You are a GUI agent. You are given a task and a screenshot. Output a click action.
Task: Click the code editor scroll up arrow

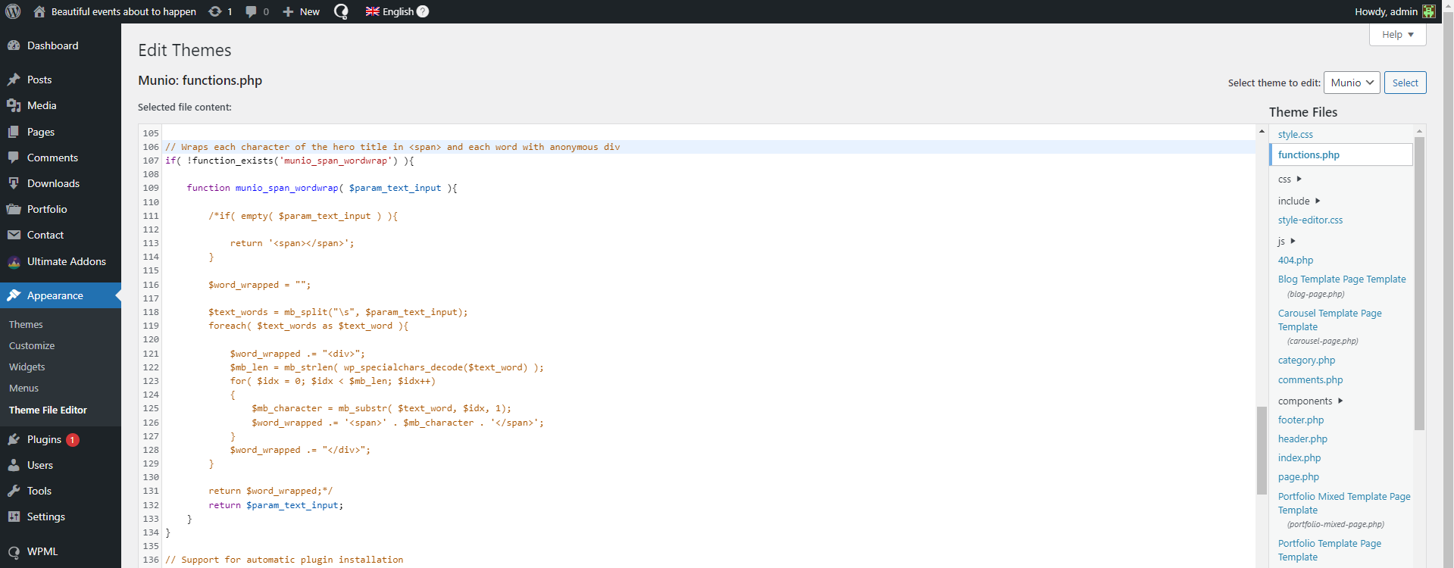(1262, 131)
